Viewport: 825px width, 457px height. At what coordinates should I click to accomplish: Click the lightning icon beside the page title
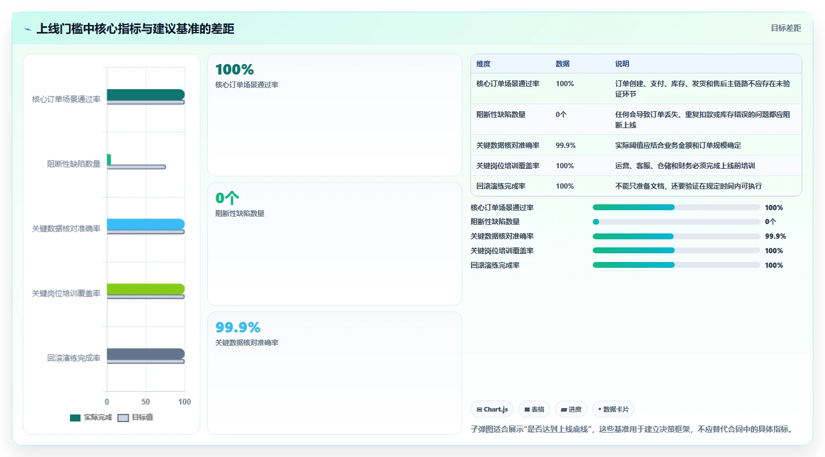coord(27,29)
